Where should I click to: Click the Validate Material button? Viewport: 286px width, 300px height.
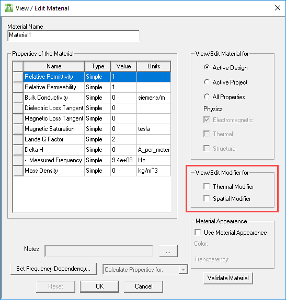(228, 278)
